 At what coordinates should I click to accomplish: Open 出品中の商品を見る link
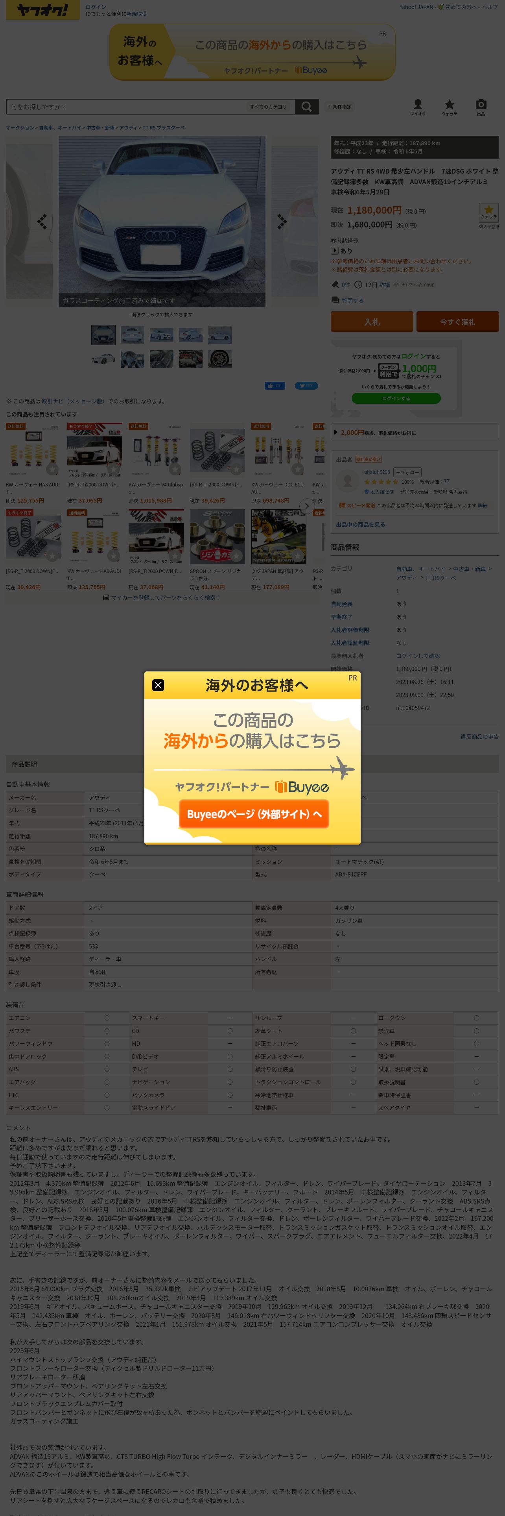click(360, 524)
